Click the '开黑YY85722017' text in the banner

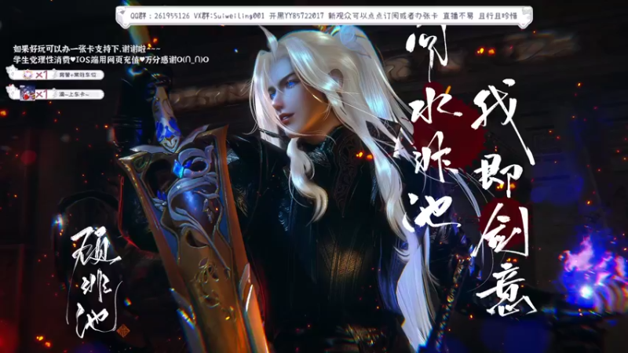[297, 16]
